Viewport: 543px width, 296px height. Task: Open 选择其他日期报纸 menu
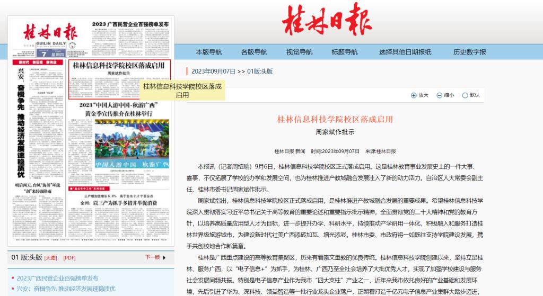point(405,52)
